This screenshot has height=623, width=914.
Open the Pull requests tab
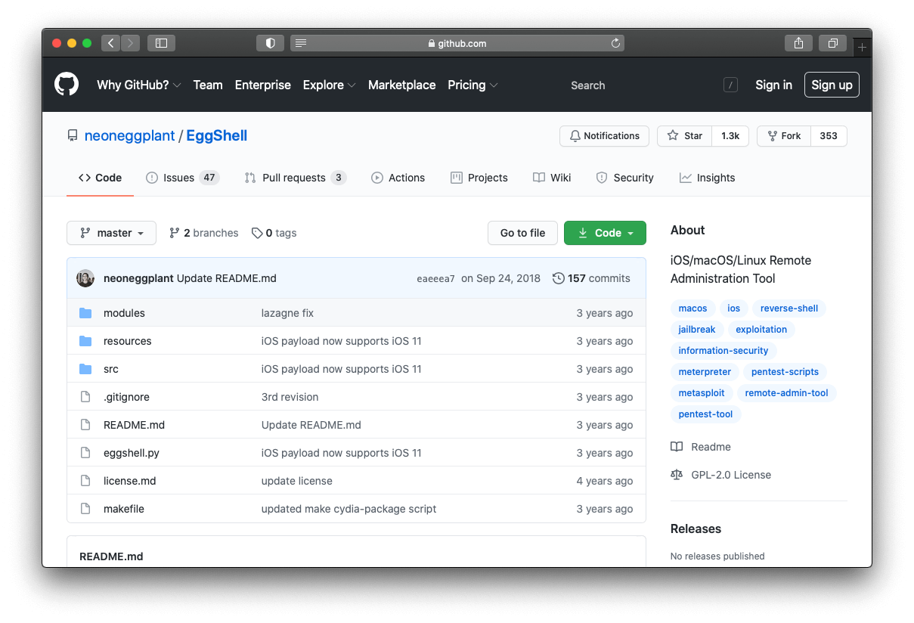(296, 178)
